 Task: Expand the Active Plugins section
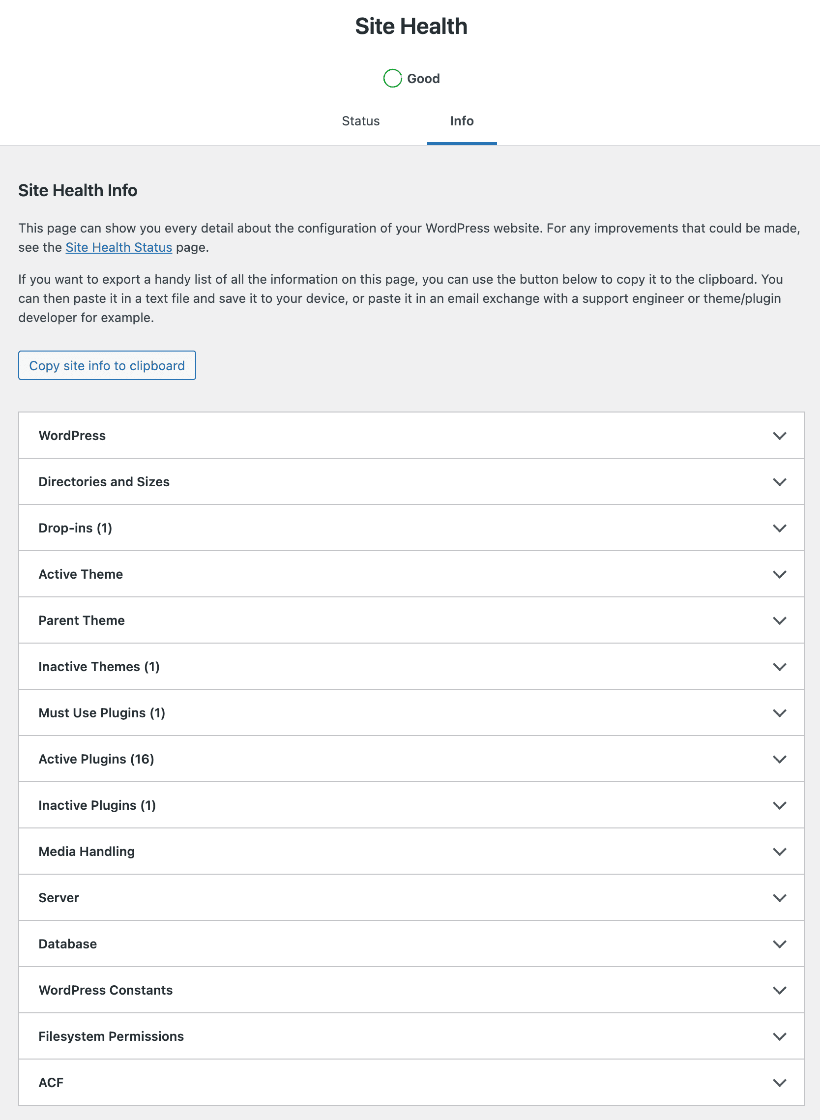click(410, 759)
